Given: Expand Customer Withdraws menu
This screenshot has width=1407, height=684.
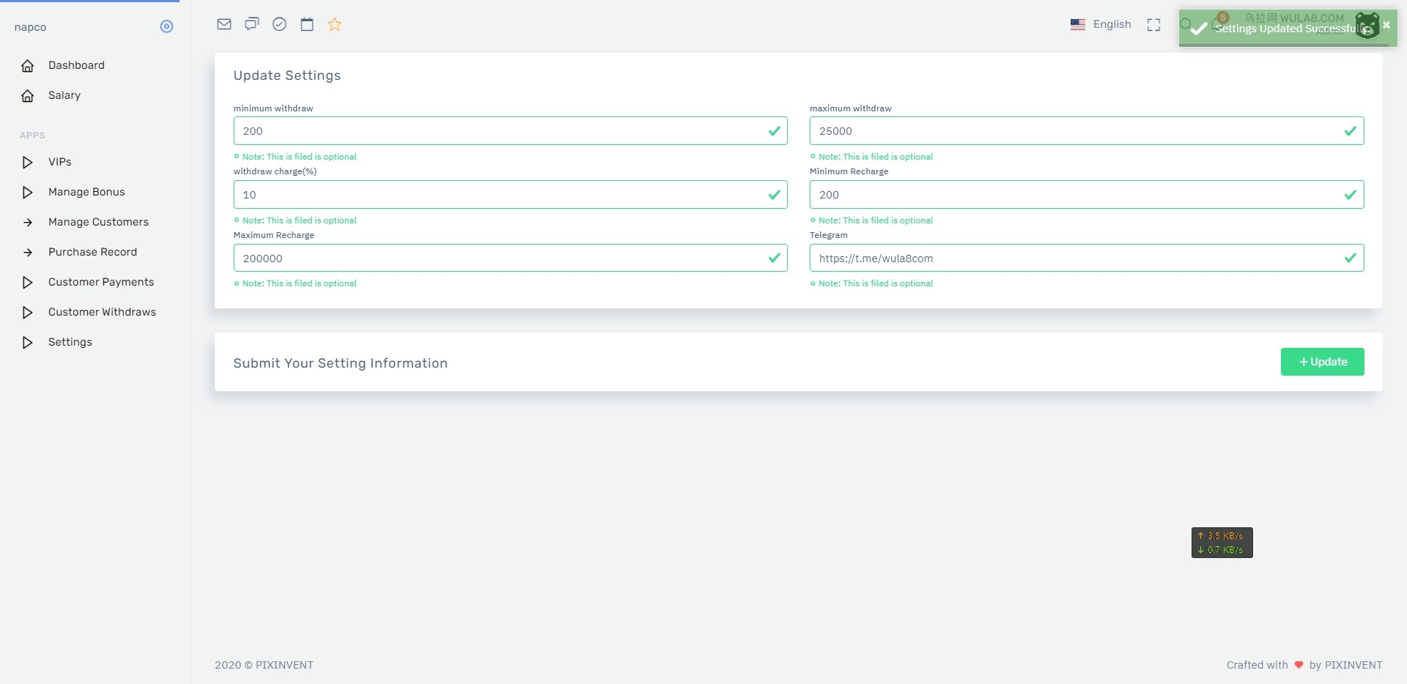Looking at the screenshot, I should (x=102, y=312).
